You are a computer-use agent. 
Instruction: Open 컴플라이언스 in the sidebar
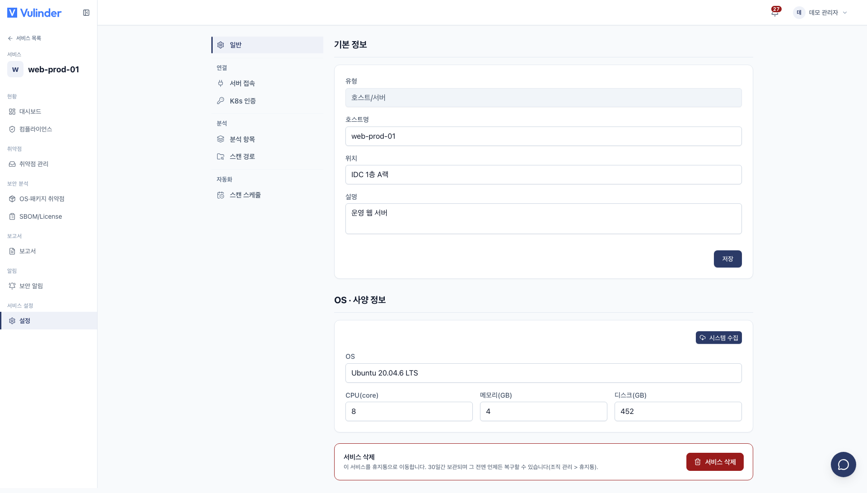click(x=48, y=129)
